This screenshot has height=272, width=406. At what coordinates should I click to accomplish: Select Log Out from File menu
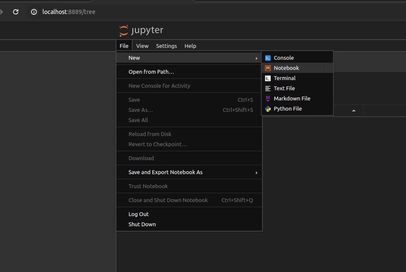[138, 214]
